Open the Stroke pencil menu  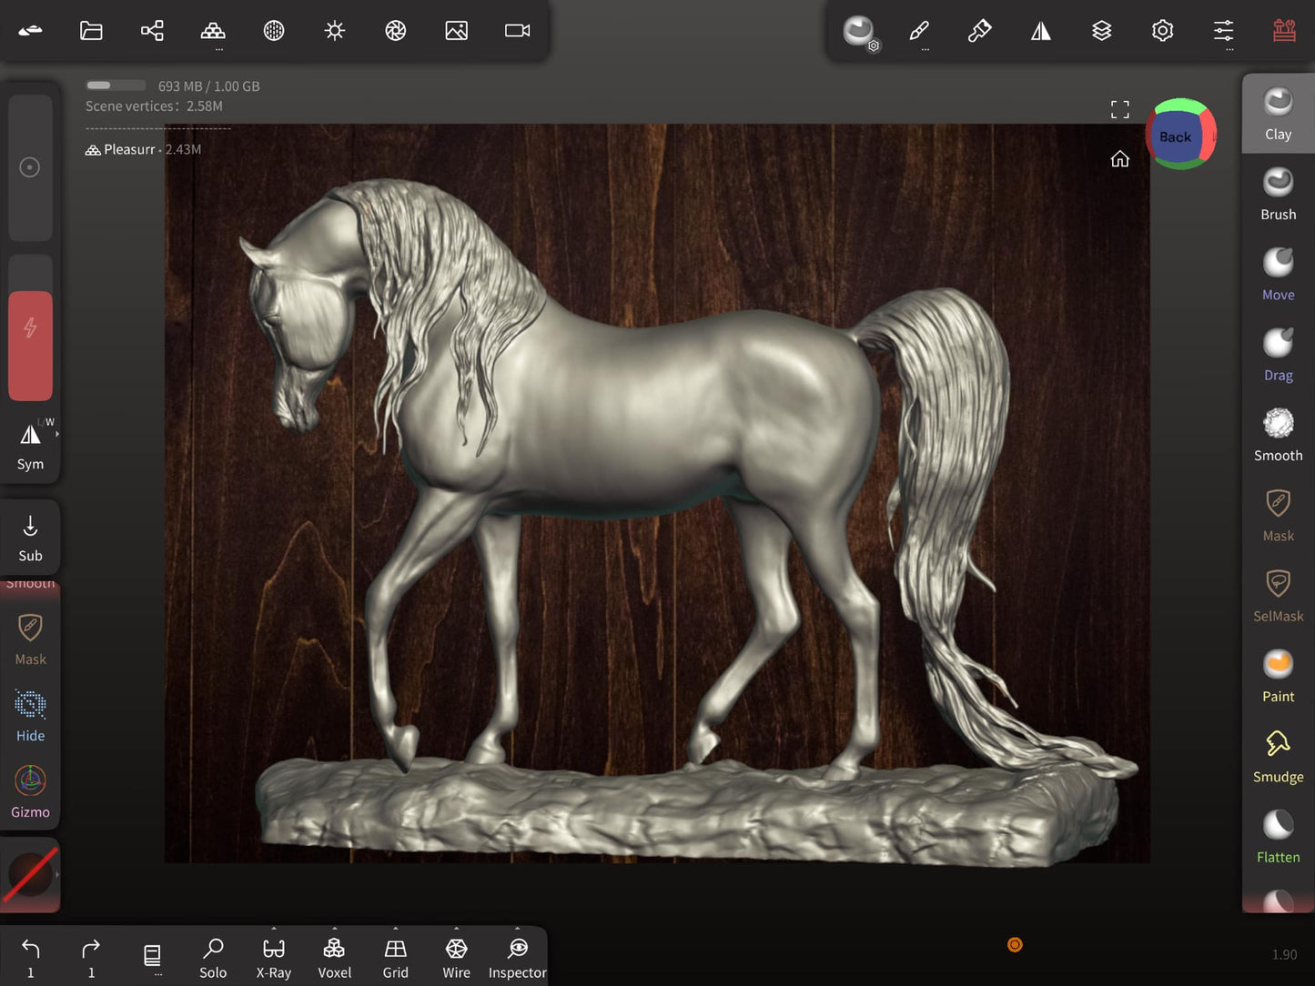tap(919, 31)
